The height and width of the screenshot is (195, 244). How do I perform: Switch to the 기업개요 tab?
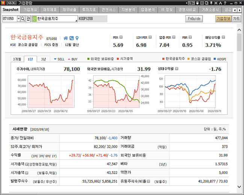pos(30,10)
